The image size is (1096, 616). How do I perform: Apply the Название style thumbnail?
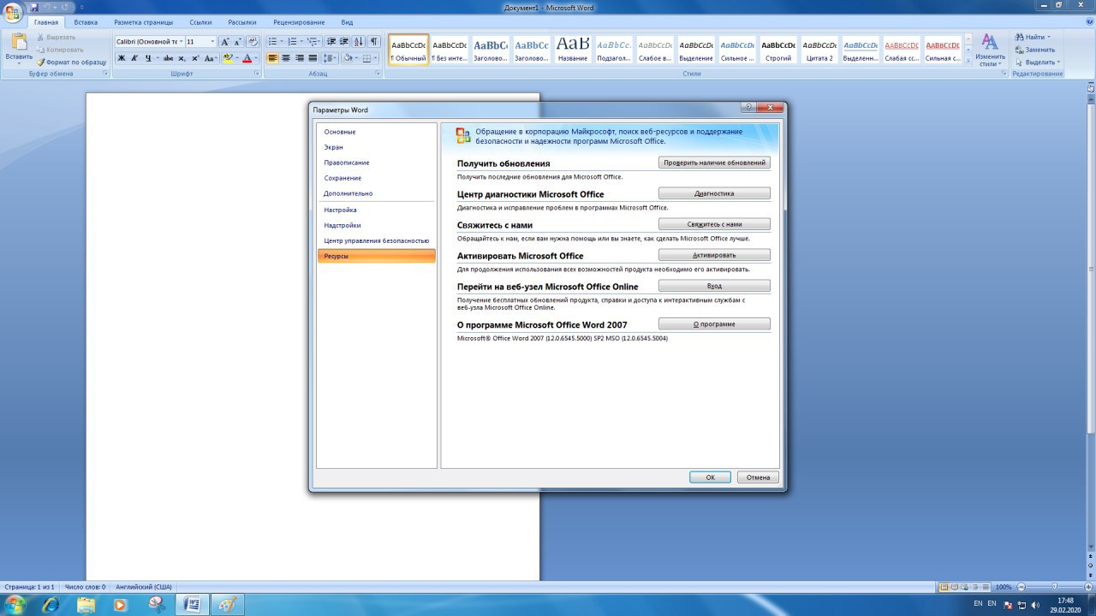573,50
